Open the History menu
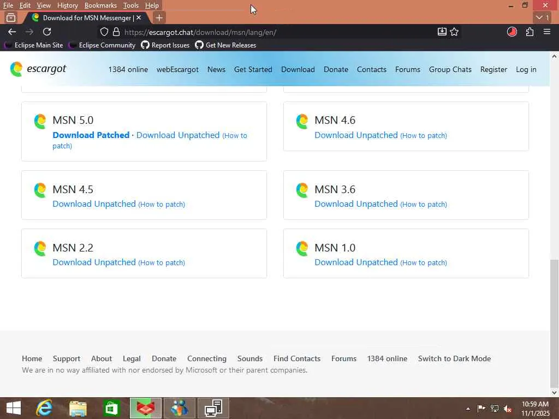The width and height of the screenshot is (559, 419). tap(67, 5)
